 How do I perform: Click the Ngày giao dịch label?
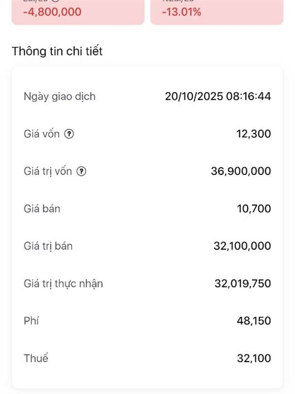(x=59, y=97)
